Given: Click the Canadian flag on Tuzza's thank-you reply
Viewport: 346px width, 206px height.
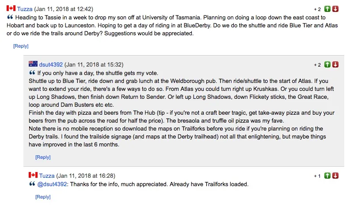Looking at the screenshot, I should point(33,176).
